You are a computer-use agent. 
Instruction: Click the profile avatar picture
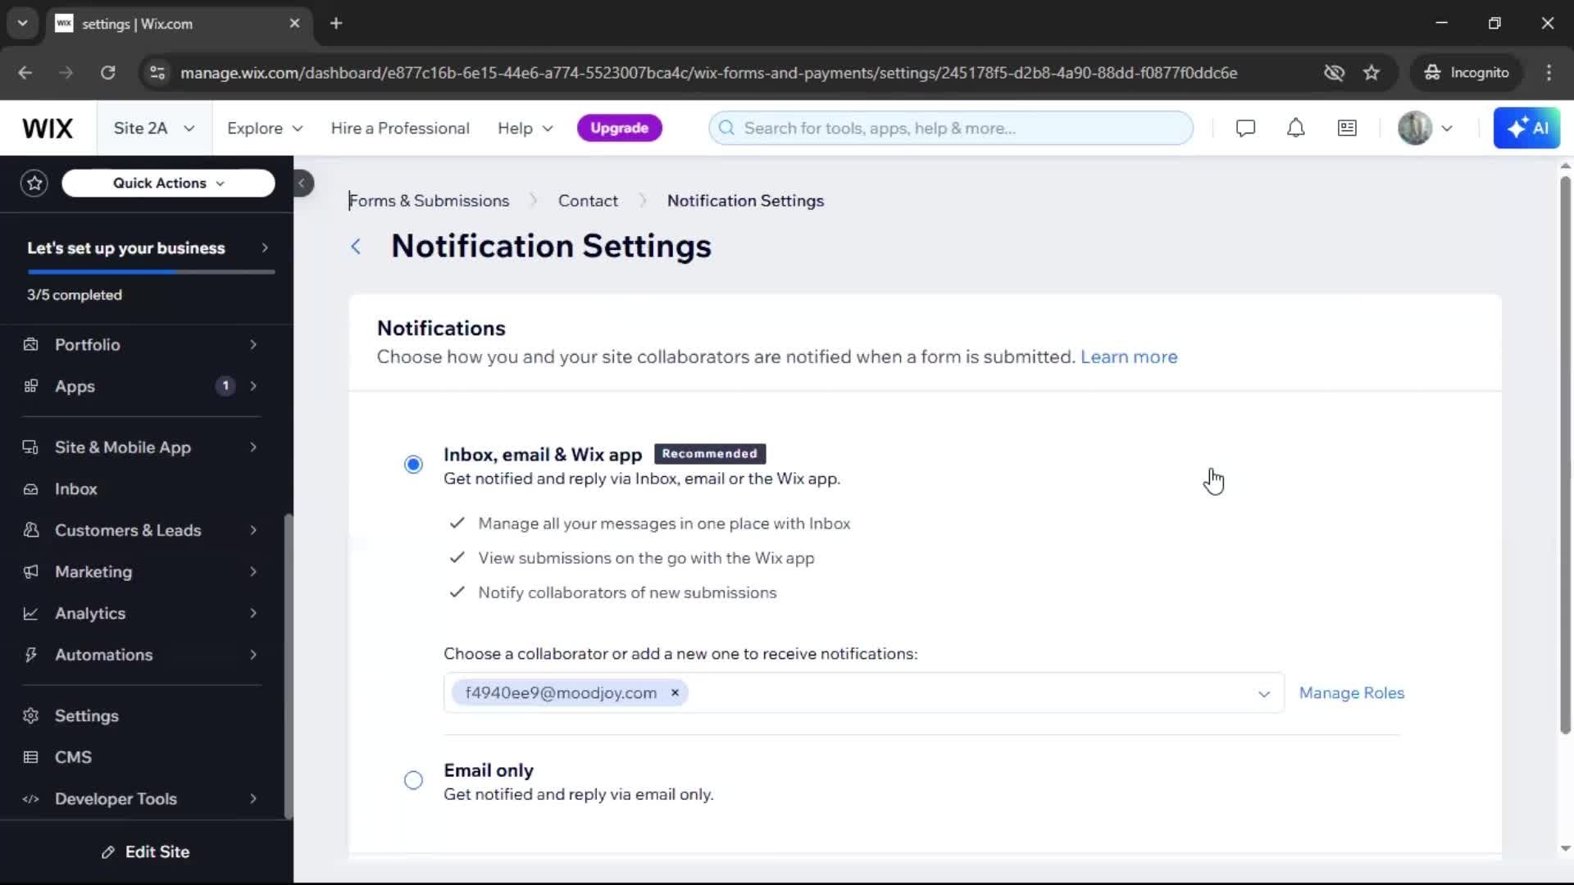tap(1414, 129)
